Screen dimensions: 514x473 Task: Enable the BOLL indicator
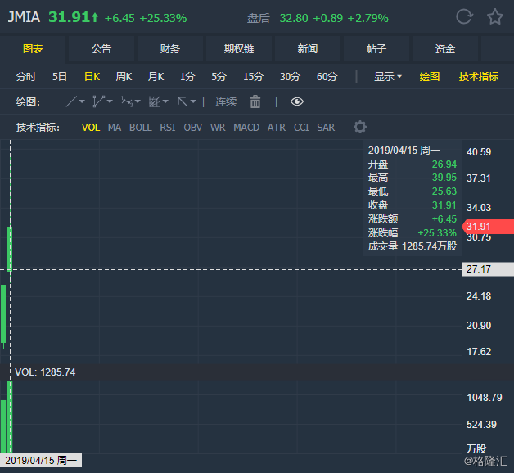(140, 127)
